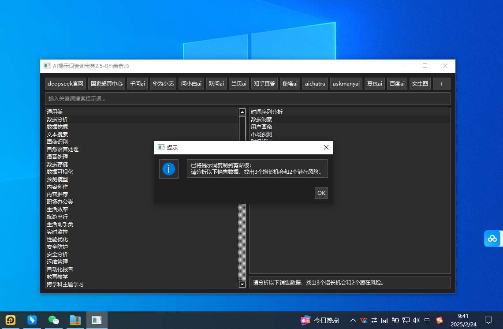Open the yellow app icon in the taskbar

pyautogui.click(x=10, y=320)
